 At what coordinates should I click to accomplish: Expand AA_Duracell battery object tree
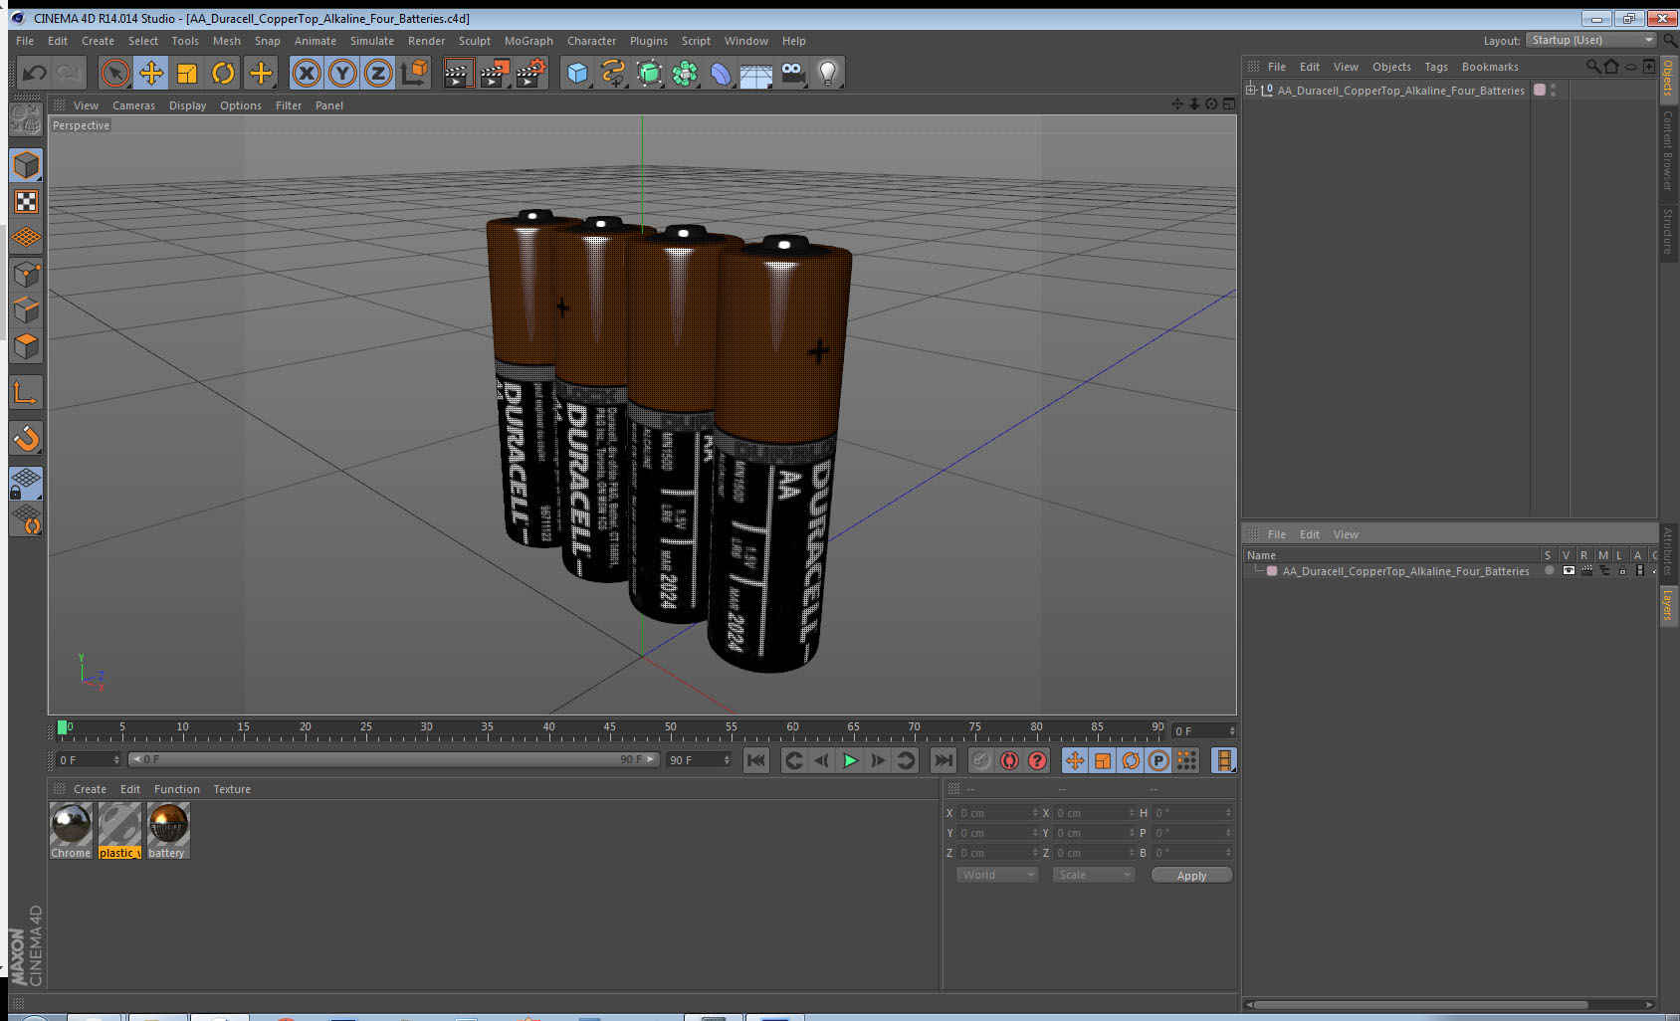(1251, 90)
